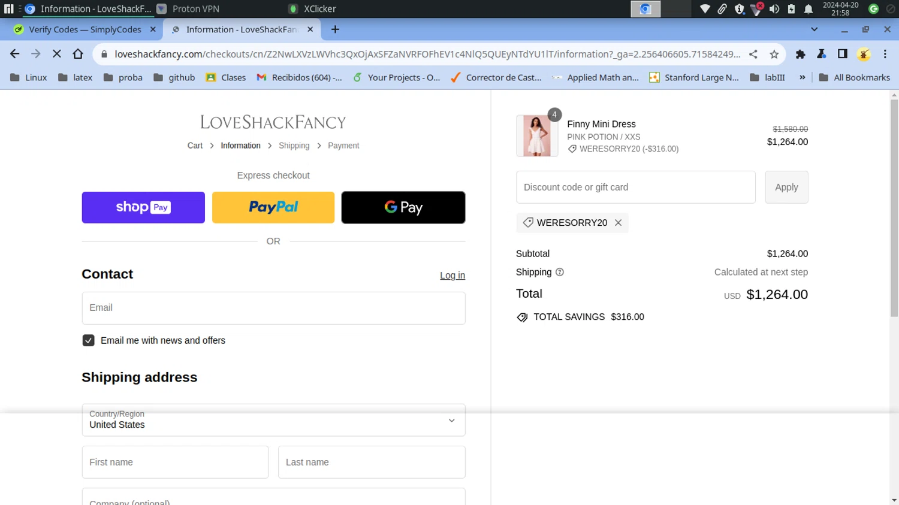The width and height of the screenshot is (899, 505).
Task: Open the labIII bookmarks folder
Action: pos(767,77)
